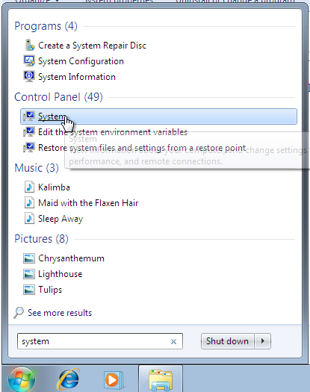Click the Shut down button

[x=227, y=341]
